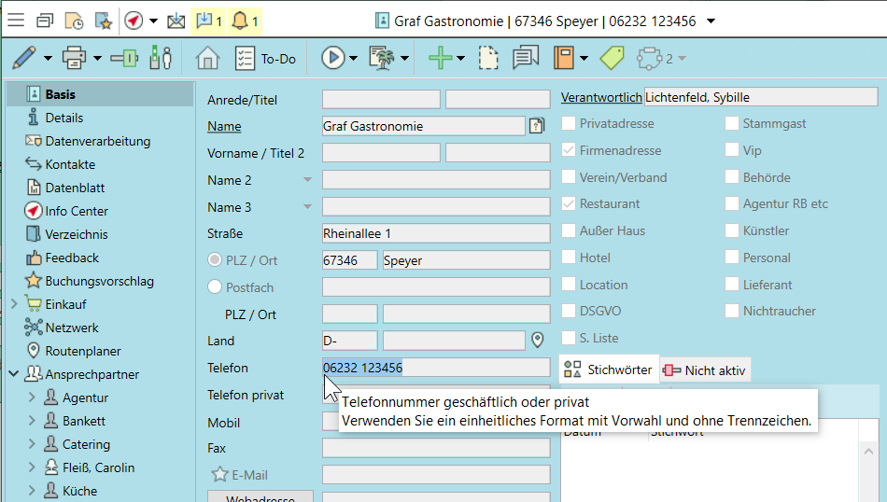Collapse the Ansprechpartner tree node
Viewport: 887px width, 502px height.
click(x=14, y=374)
